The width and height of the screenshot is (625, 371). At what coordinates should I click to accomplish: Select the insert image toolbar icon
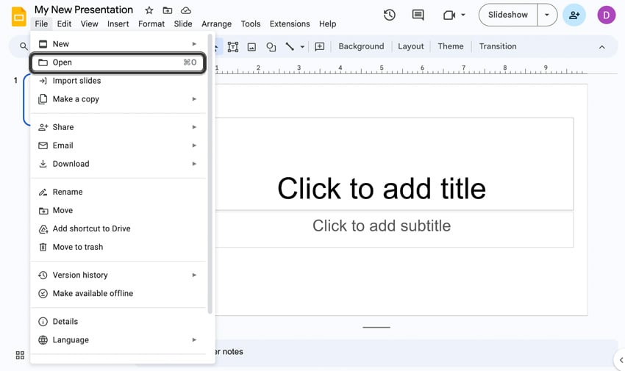point(251,46)
